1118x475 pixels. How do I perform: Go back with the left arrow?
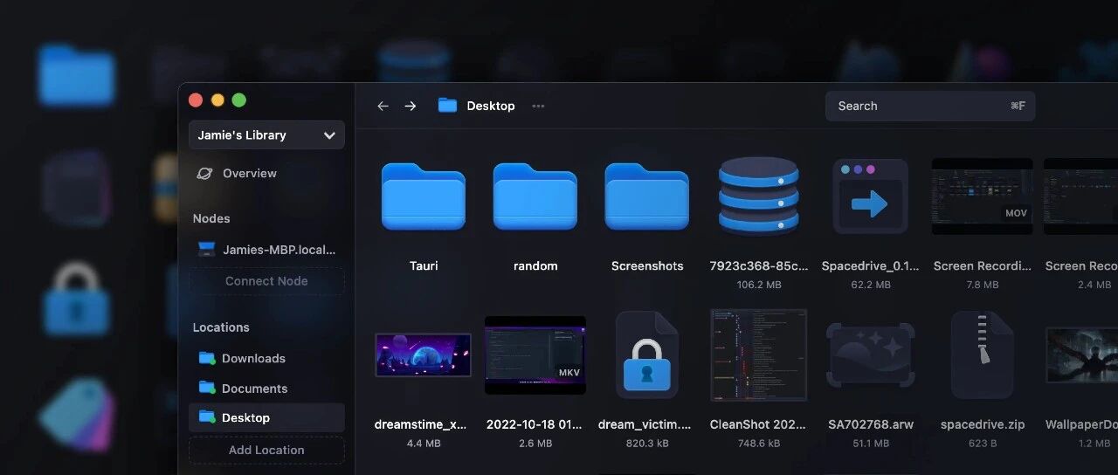(383, 106)
